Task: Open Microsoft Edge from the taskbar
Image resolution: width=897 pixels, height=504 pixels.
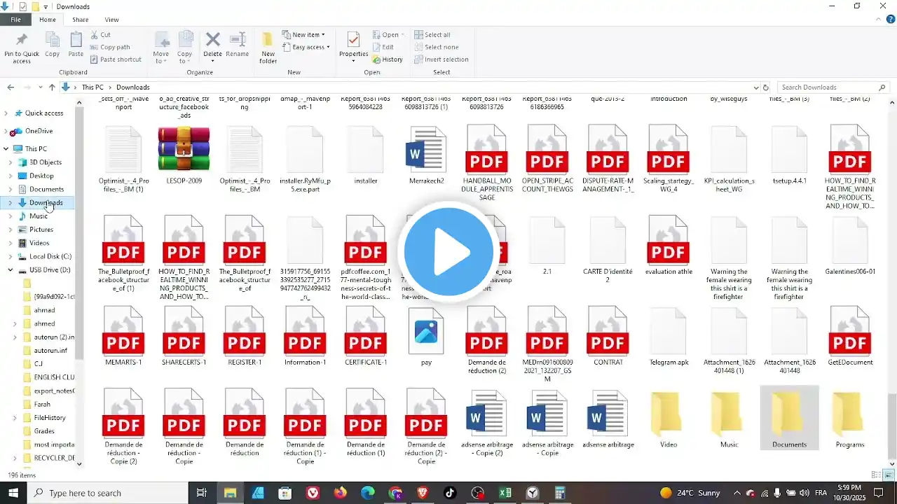Action: tap(368, 493)
